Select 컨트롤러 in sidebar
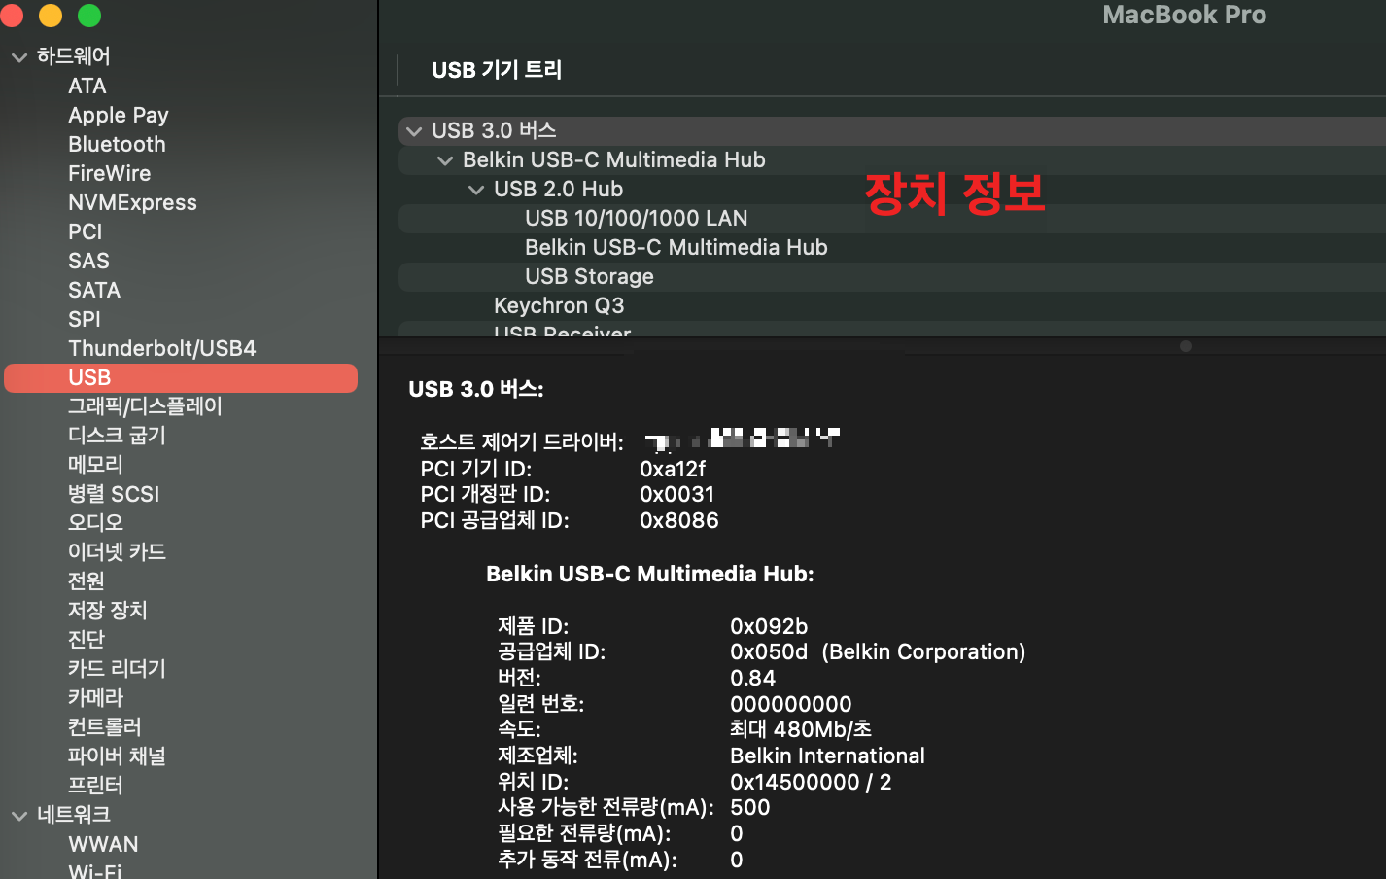1386x879 pixels. click(x=105, y=727)
